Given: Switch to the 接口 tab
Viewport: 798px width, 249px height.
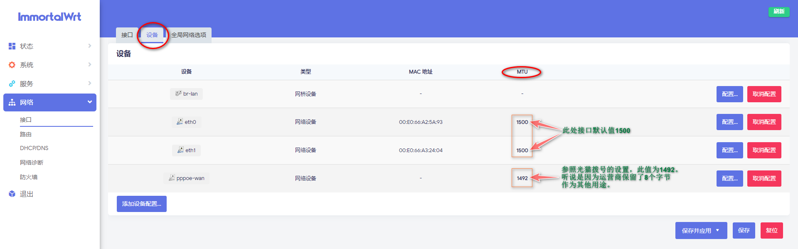Looking at the screenshot, I should pos(127,35).
